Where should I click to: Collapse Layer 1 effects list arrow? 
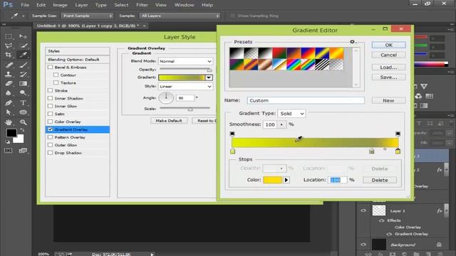pyautogui.click(x=447, y=210)
